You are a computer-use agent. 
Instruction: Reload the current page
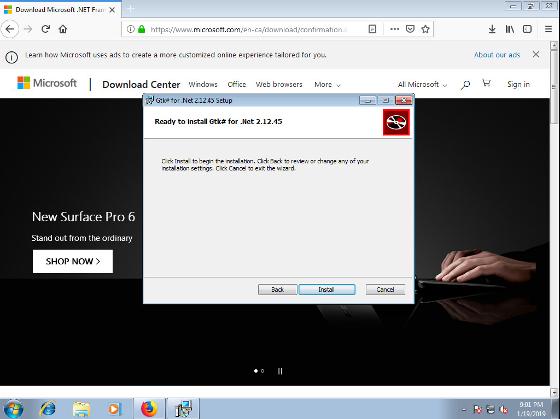[x=45, y=29]
